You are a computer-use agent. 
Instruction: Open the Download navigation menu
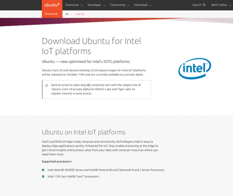[x=143, y=5]
